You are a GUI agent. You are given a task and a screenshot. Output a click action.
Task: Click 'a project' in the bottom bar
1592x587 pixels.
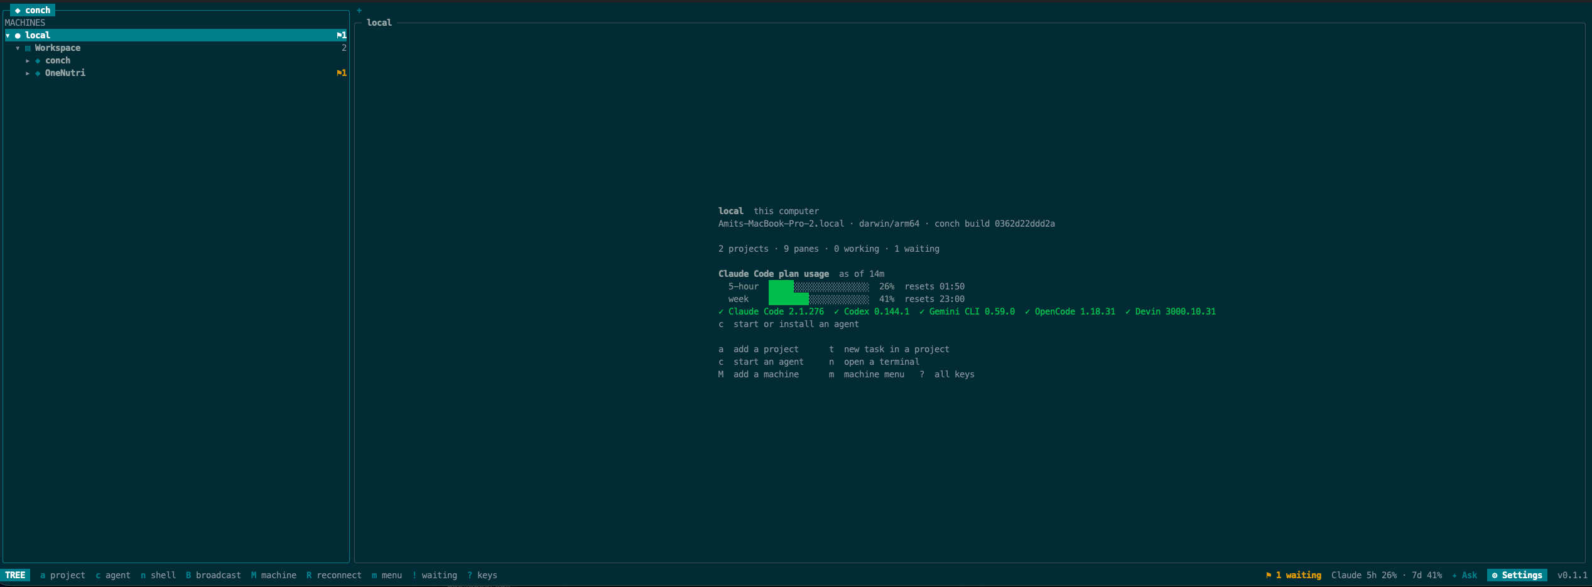point(63,575)
